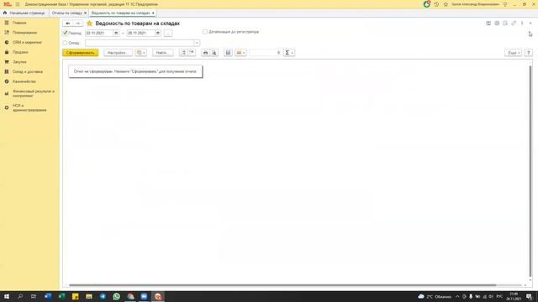The height and width of the screenshot is (302, 538).
Task: Open the Ещё menu
Action: 514,53
